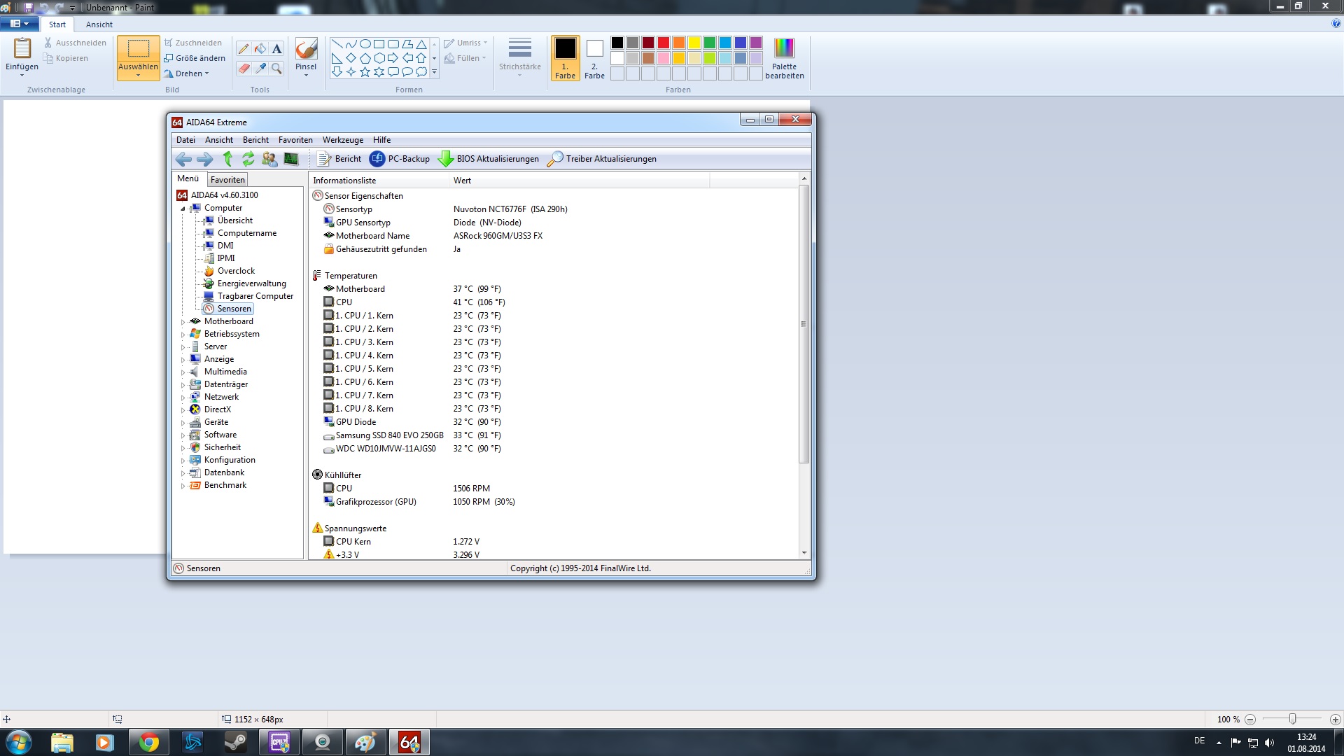Select Übersicht in the AIDA64 tree
Viewport: 1344px width, 756px height.
[234, 220]
